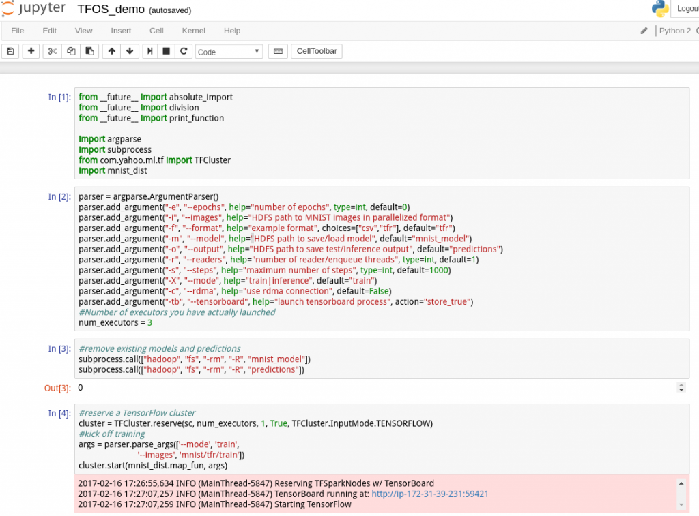Open the cell type Code dropdown
The image size is (699, 516).
(x=229, y=52)
